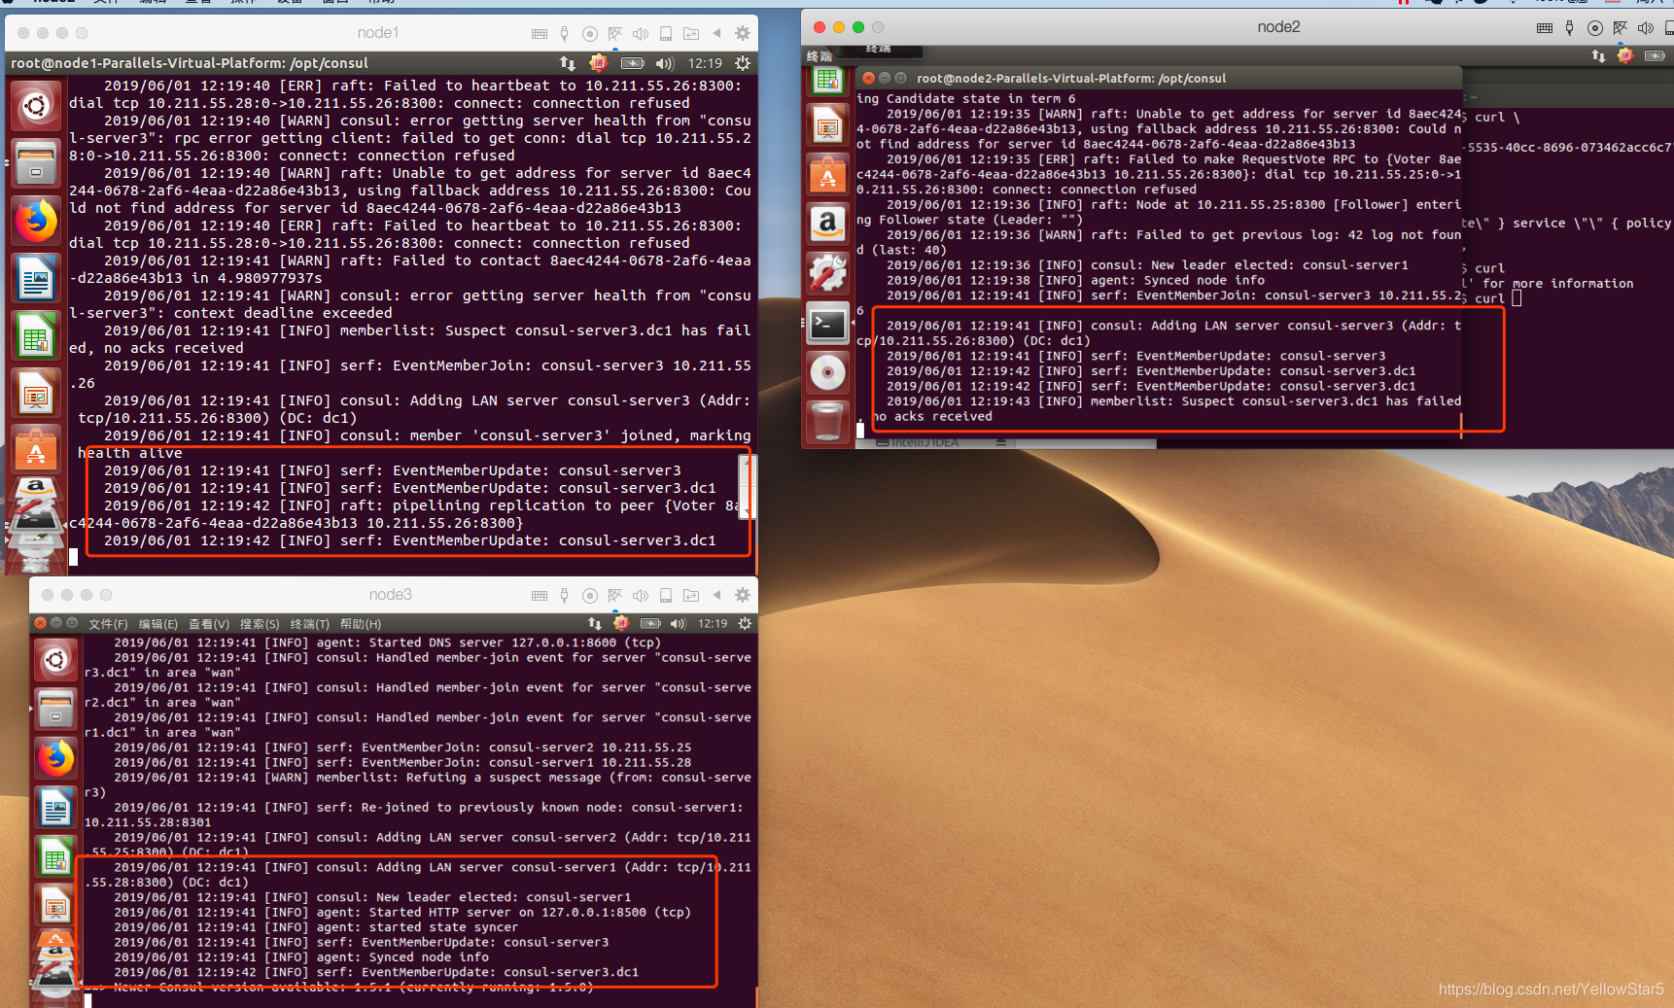Open LibreOffice Writer in node1 launcher

36,279
